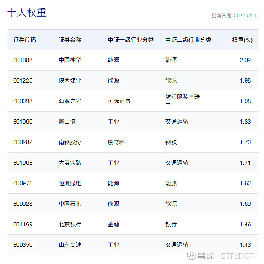Select stock code 601006

coord(23,163)
